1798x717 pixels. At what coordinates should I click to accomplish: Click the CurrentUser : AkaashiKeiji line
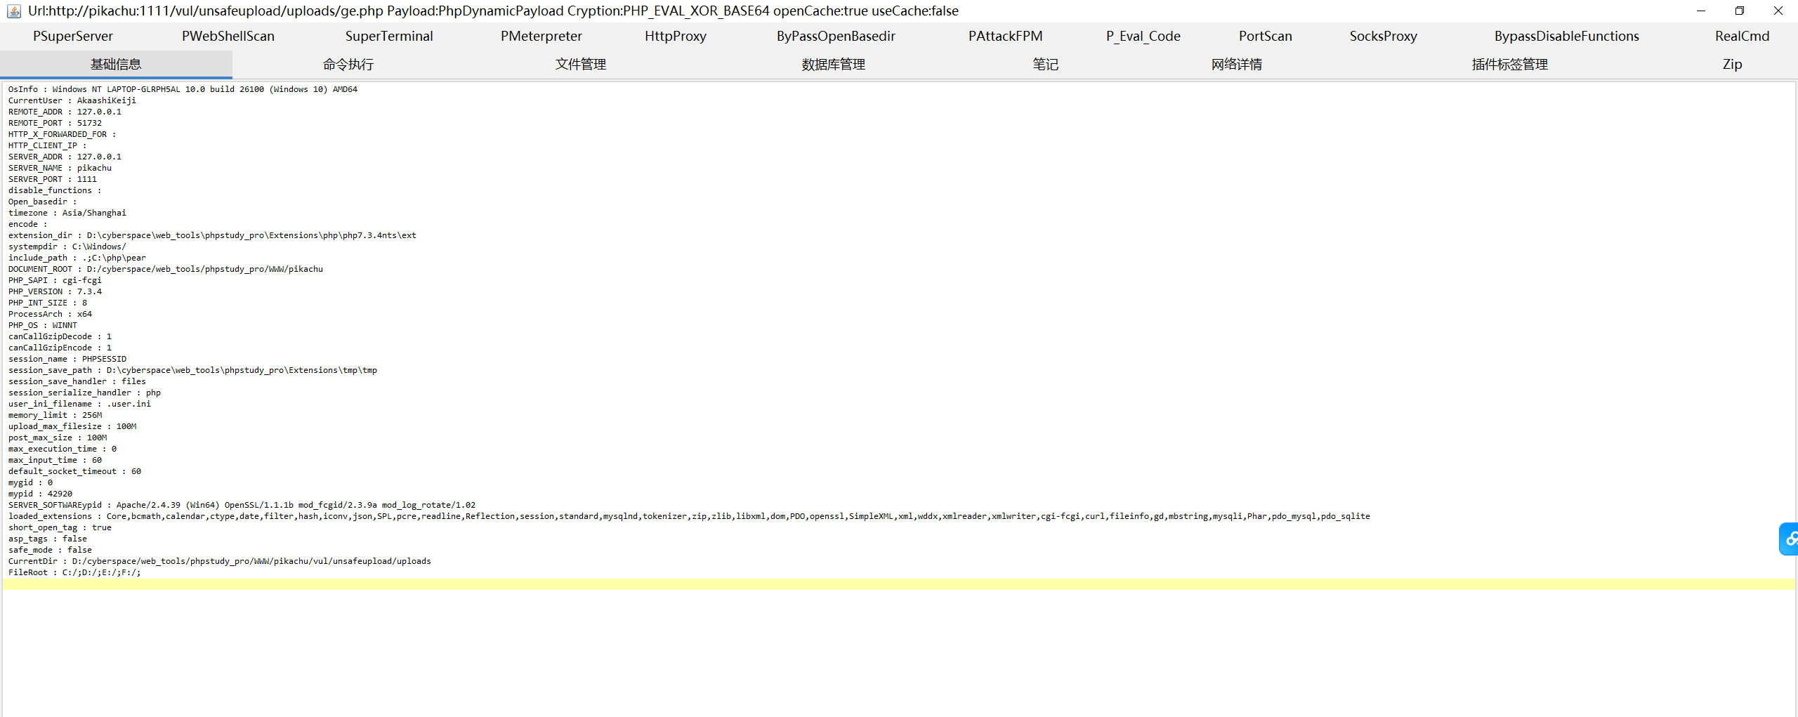point(72,100)
